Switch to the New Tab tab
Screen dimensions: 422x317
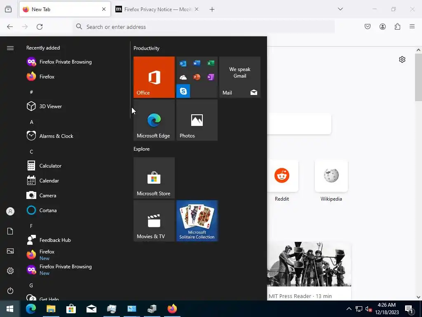65,9
